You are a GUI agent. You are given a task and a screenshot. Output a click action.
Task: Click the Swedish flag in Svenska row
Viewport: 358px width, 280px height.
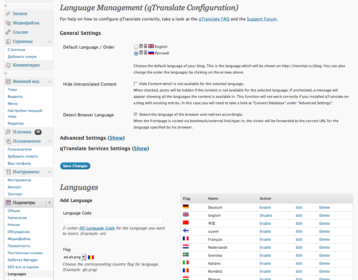[x=186, y=254]
